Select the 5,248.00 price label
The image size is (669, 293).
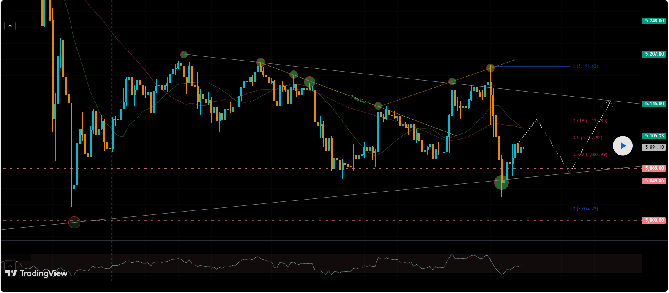654,21
